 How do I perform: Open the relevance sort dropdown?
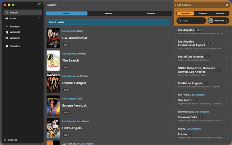click(221, 20)
